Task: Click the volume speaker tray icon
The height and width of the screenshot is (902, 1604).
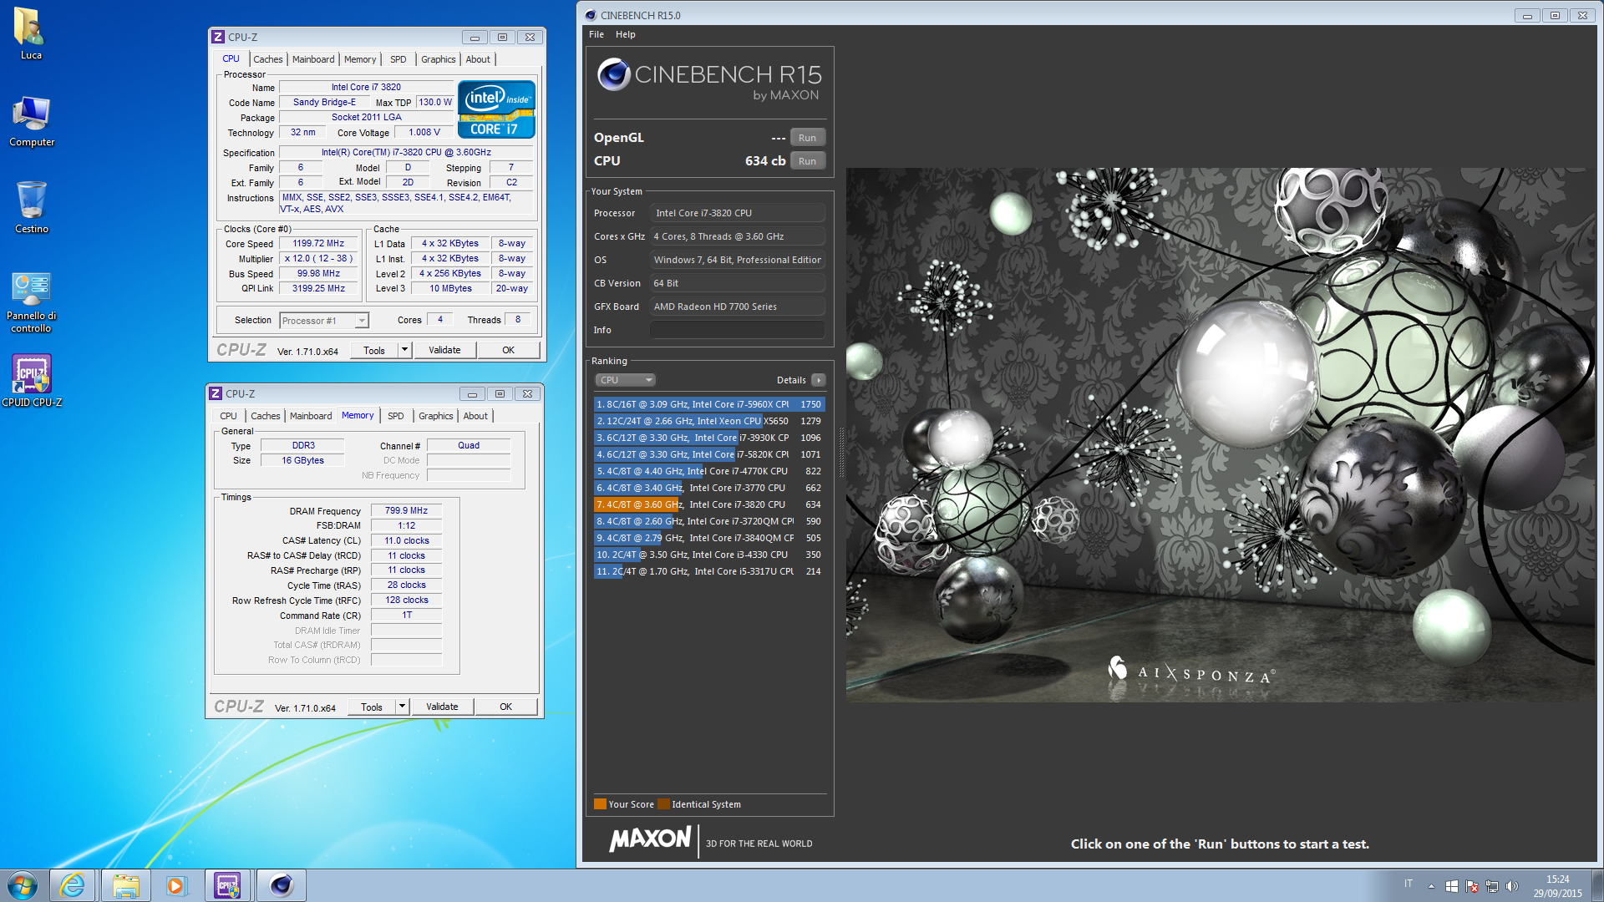Action: pyautogui.click(x=1511, y=886)
